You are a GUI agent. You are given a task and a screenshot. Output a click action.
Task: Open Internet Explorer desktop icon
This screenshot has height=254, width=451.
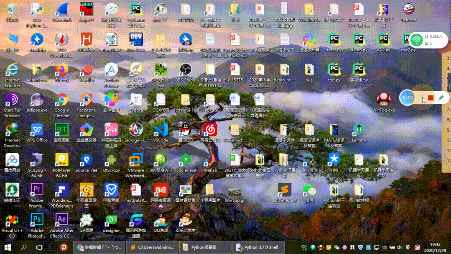[x=12, y=75]
